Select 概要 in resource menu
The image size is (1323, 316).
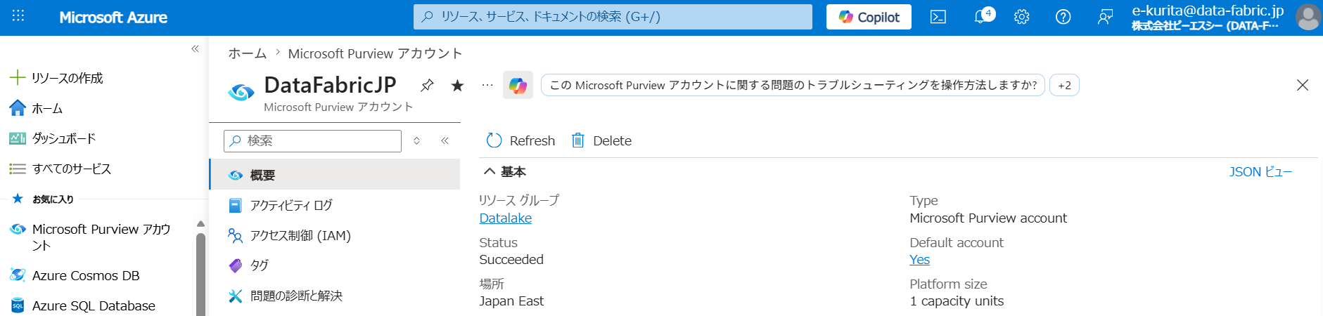pos(335,175)
